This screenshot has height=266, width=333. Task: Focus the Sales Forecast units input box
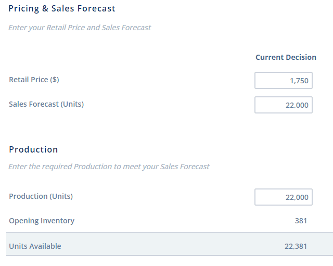coord(283,105)
